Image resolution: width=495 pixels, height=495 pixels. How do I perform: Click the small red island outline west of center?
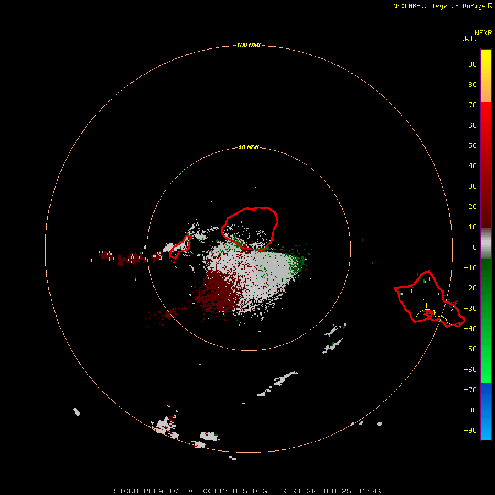[x=180, y=249]
